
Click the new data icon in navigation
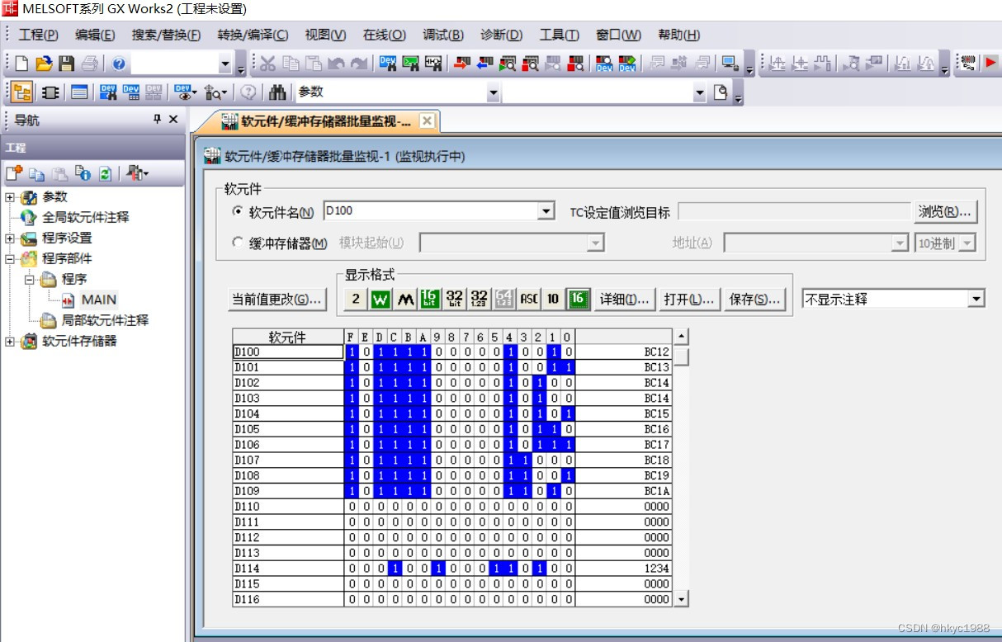[14, 173]
